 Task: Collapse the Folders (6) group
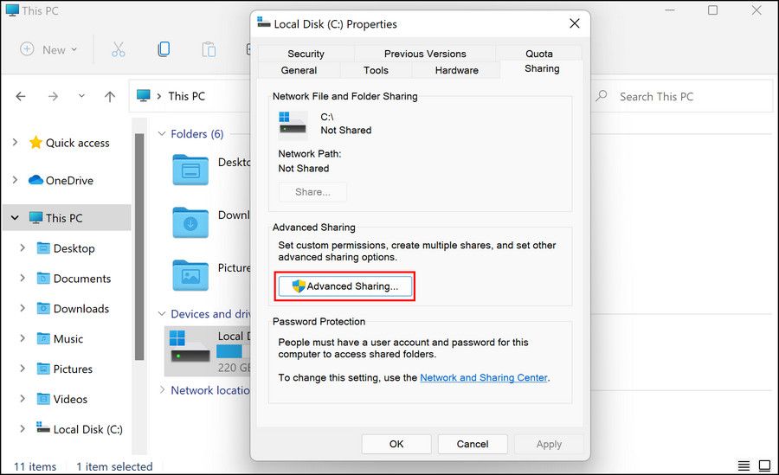(x=162, y=133)
